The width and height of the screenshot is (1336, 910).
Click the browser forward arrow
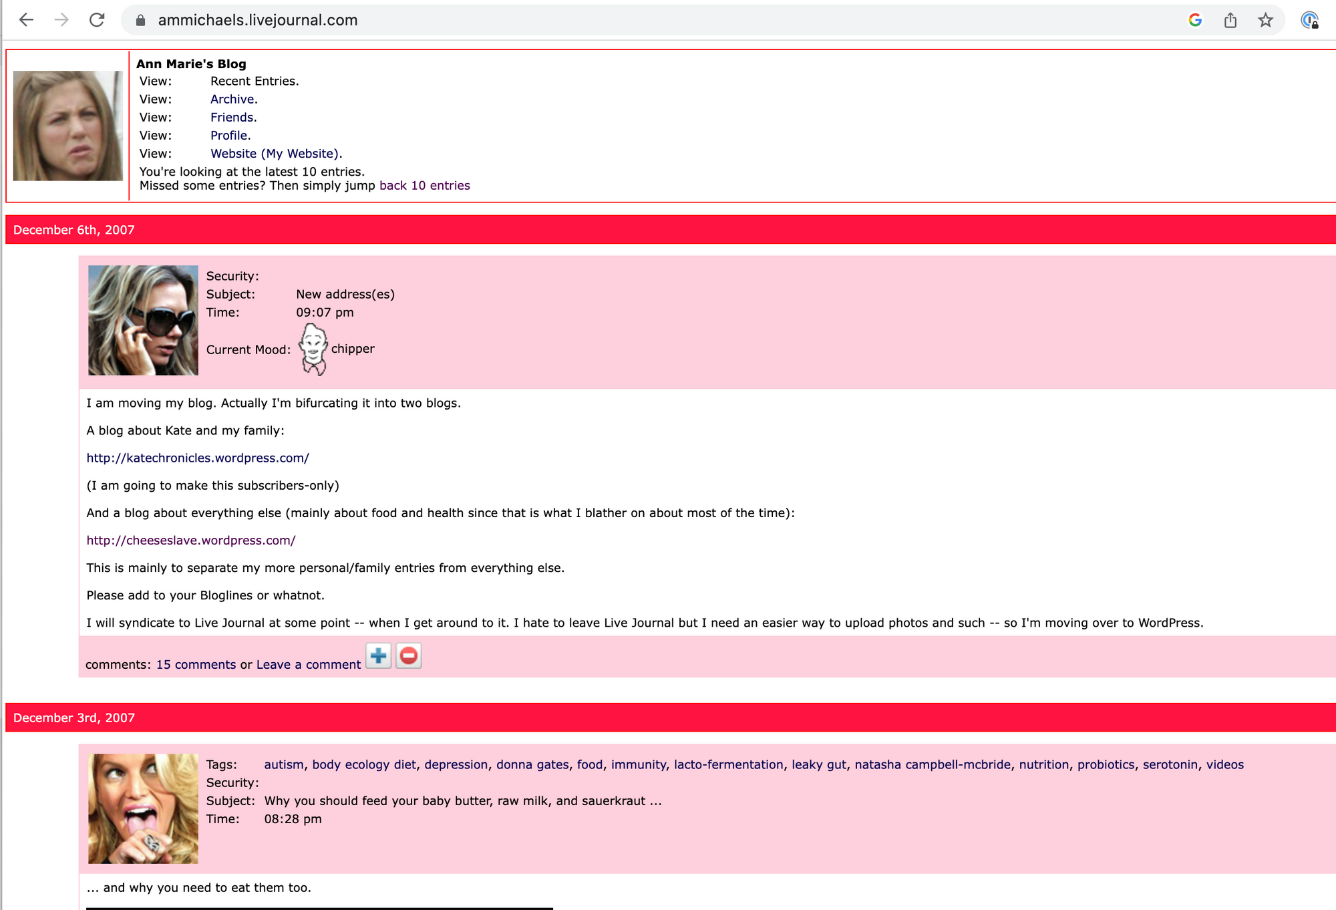(61, 20)
